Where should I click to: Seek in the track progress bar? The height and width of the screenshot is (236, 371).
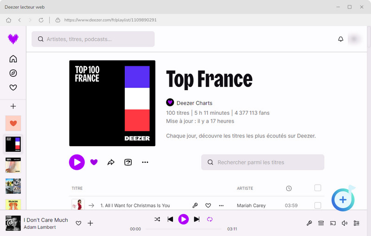(183, 229)
